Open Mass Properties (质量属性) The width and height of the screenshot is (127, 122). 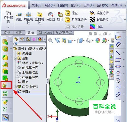pyautogui.click(x=28, y=18)
